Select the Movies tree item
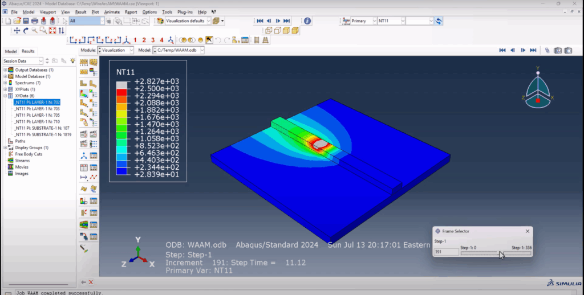The height and width of the screenshot is (295, 584). [22, 167]
